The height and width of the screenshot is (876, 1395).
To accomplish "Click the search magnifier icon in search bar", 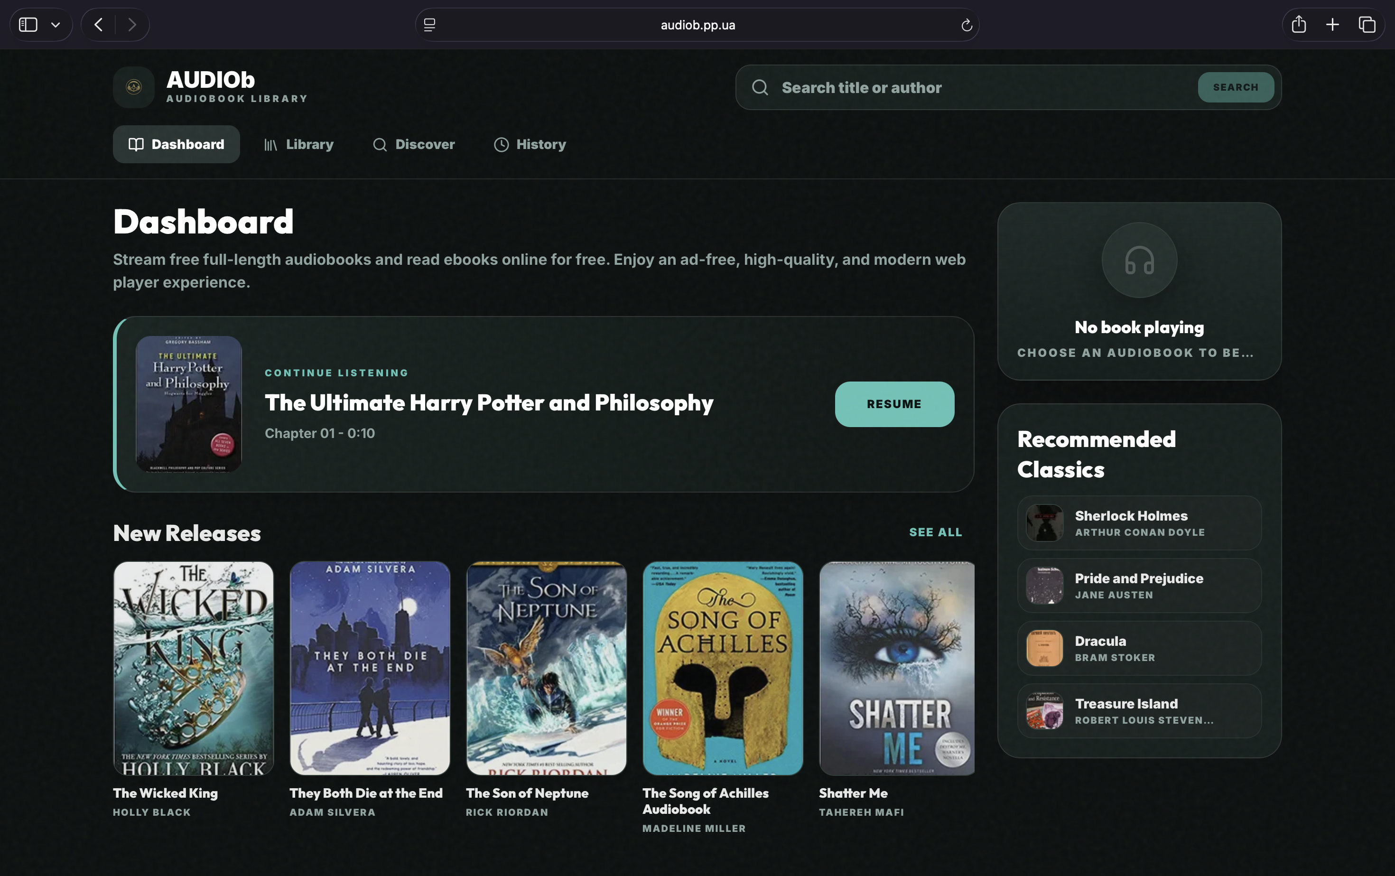I will tap(760, 87).
